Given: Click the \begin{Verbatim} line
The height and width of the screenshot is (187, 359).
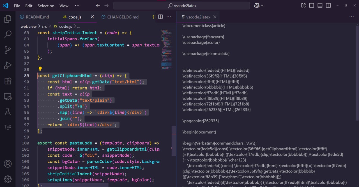Looking at the screenshot, I should pos(219,143).
